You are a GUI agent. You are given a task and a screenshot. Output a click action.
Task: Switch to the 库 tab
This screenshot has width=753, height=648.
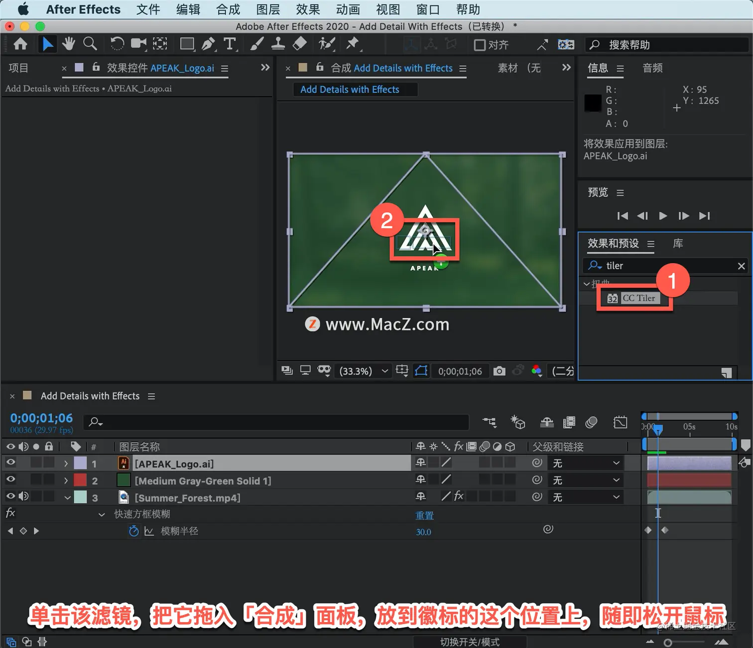pos(678,243)
